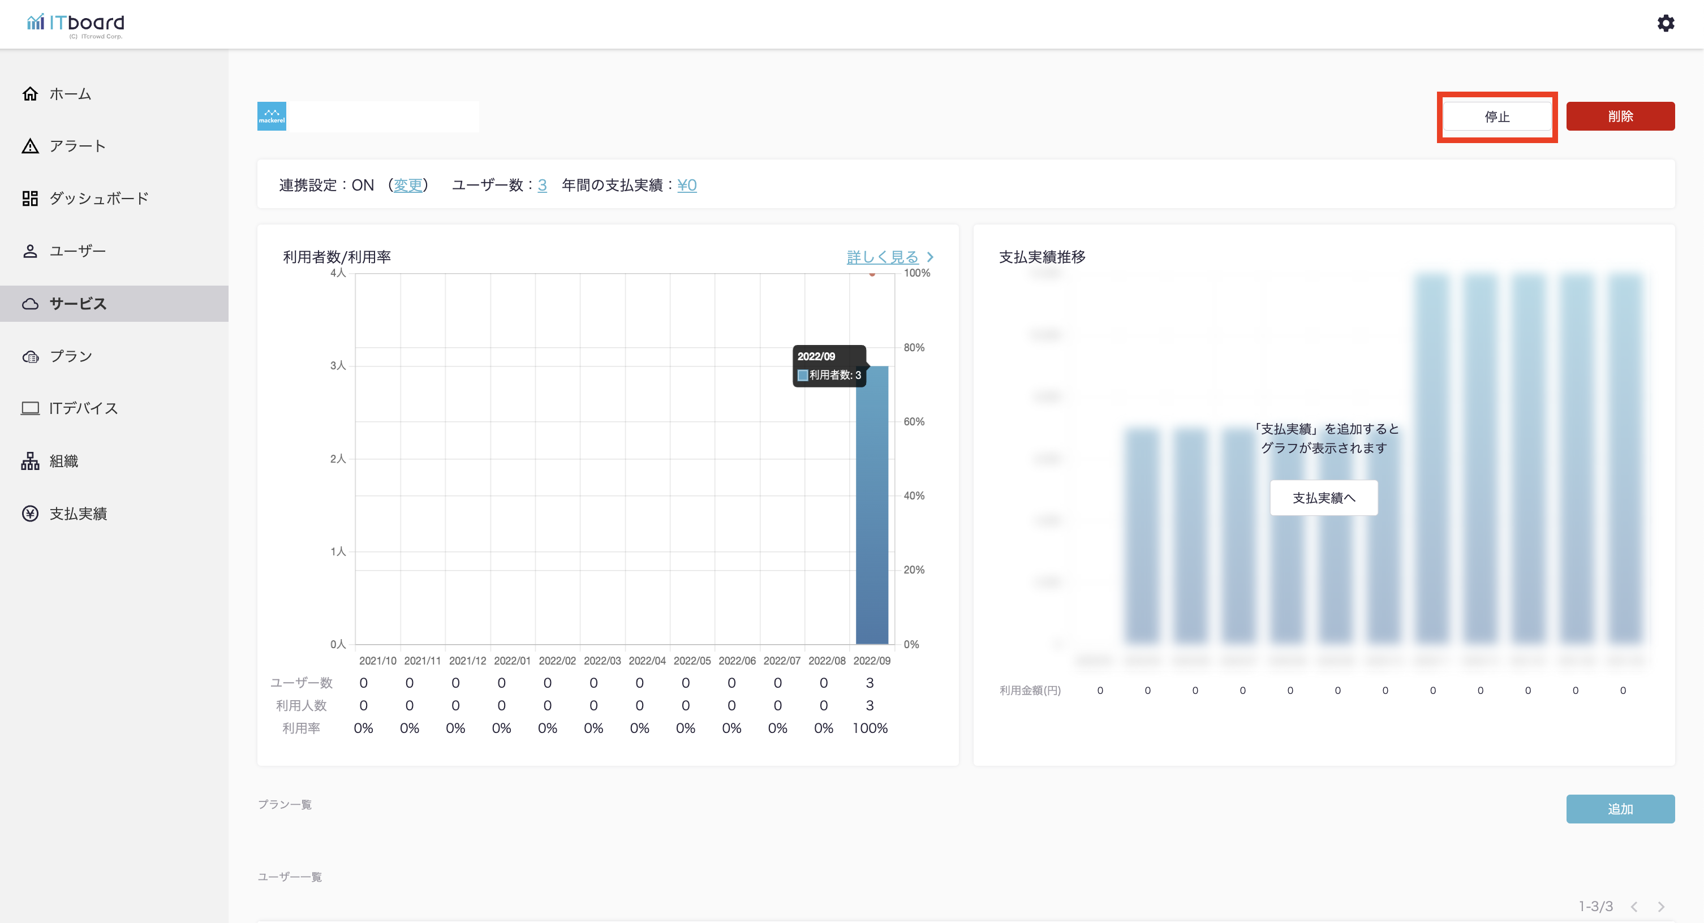Select the サービス menu item
The width and height of the screenshot is (1704, 923).
[x=78, y=304]
